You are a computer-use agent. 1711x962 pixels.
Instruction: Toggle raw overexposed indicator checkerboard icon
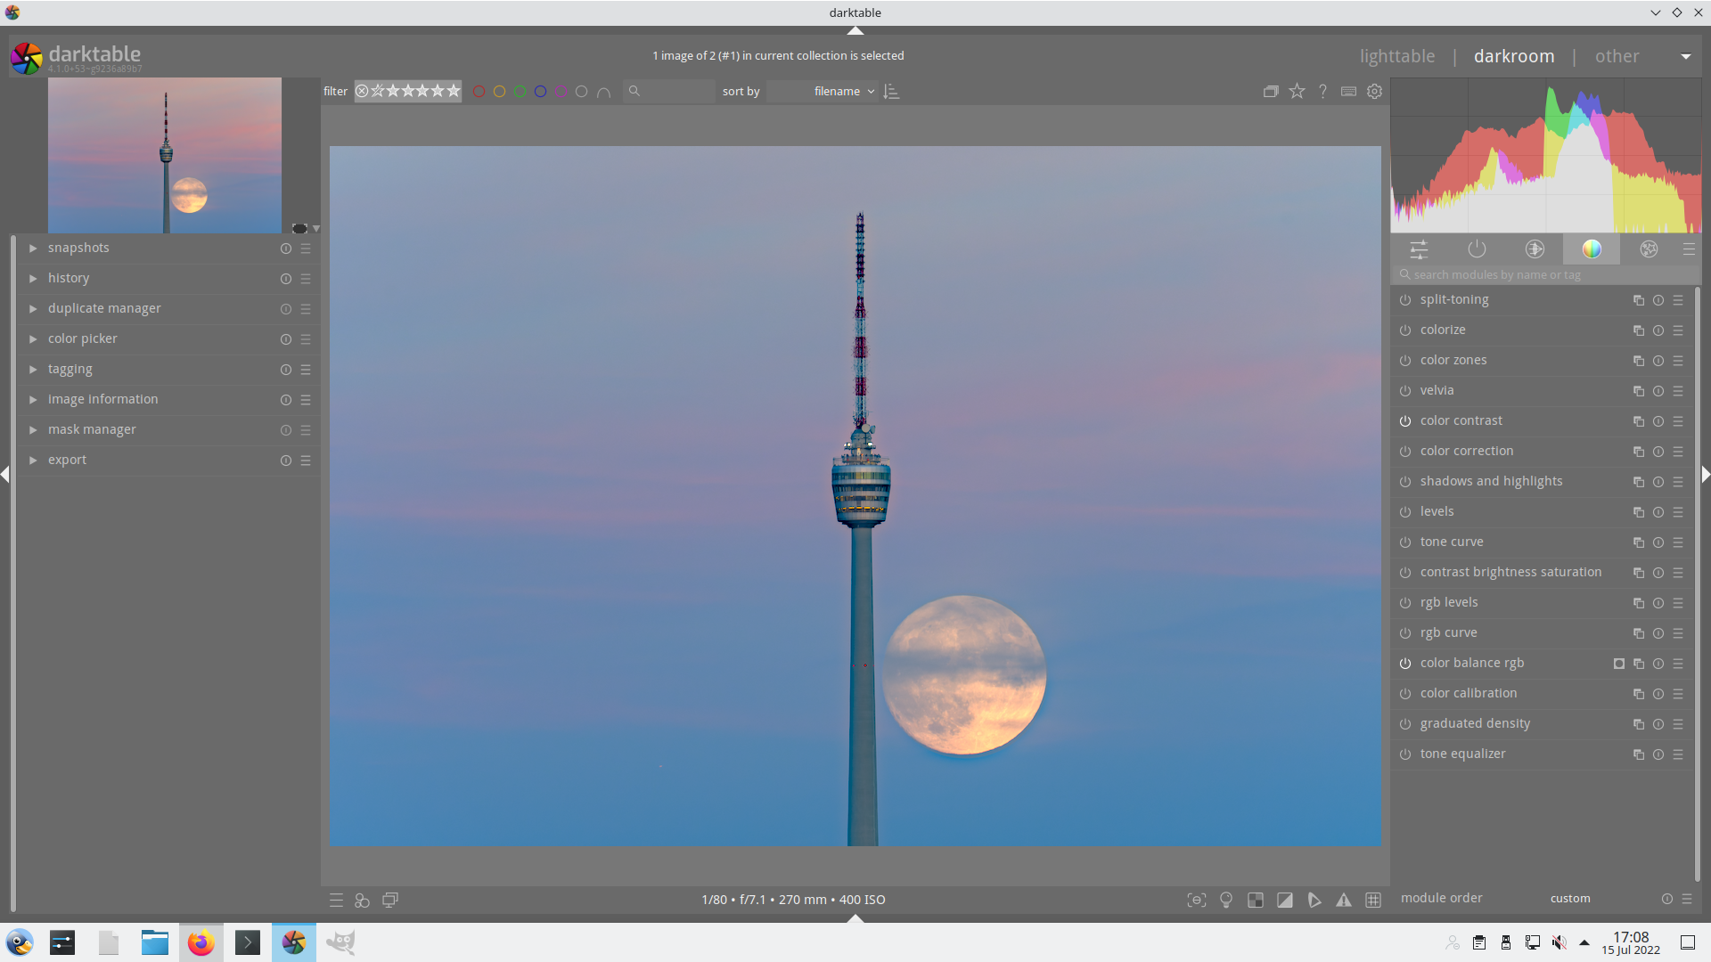click(1256, 901)
